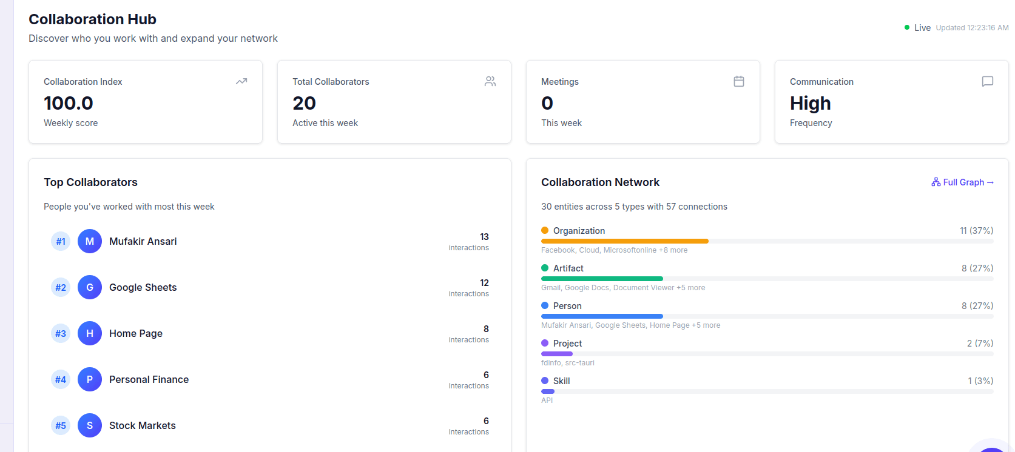Click the Meetings calendar icon

[739, 81]
